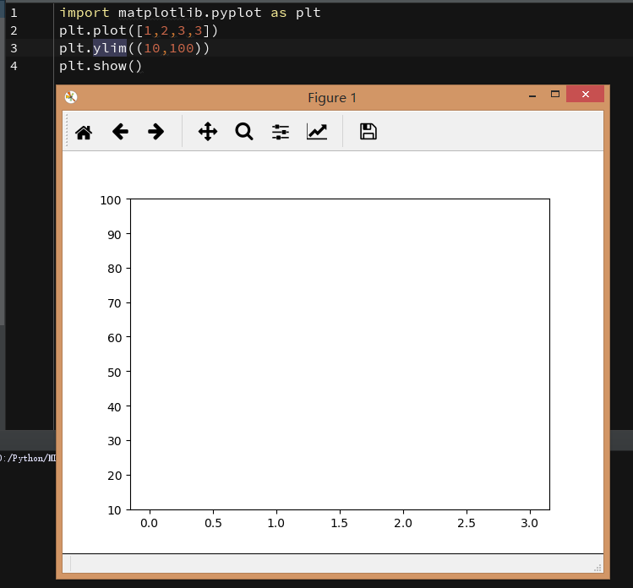
Task: Minimize the Figure 1 window
Action: point(532,95)
